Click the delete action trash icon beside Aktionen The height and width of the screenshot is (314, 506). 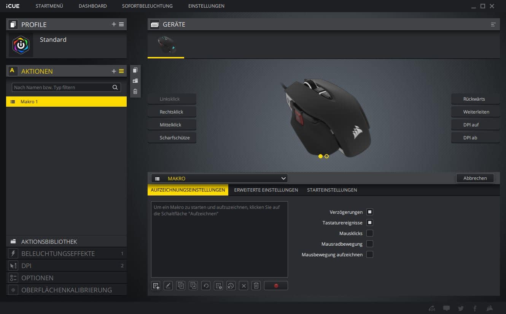click(135, 91)
